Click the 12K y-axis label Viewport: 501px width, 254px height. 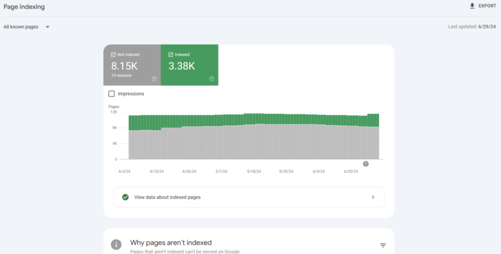tap(114, 112)
